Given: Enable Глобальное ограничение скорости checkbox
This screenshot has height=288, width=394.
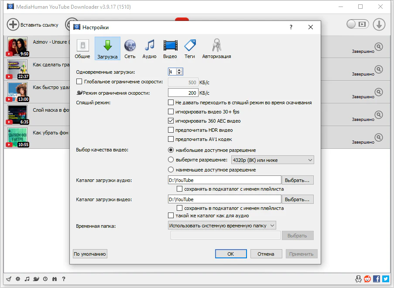Looking at the screenshot, I should point(79,82).
